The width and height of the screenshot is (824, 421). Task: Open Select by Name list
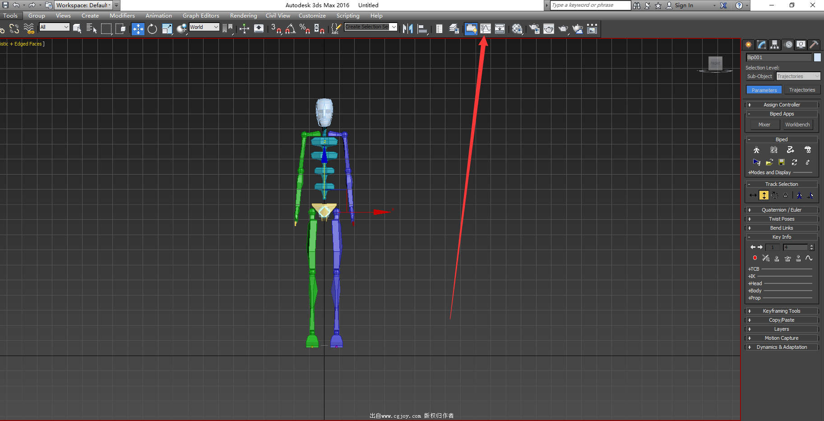pyautogui.click(x=92, y=29)
